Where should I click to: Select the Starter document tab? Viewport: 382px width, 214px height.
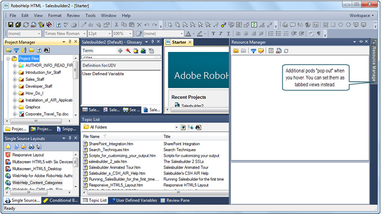pyautogui.click(x=179, y=42)
